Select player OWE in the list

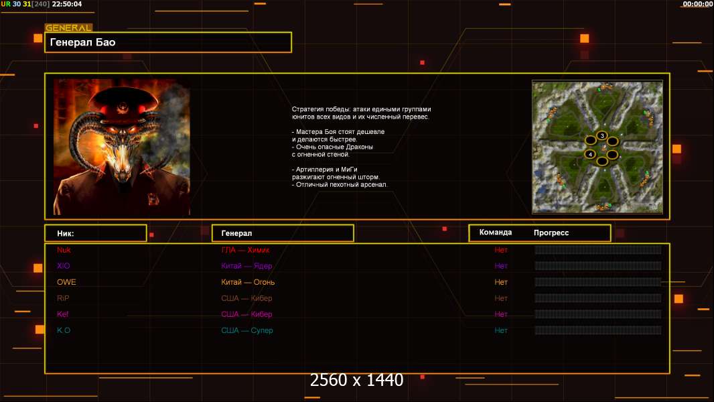(66, 282)
